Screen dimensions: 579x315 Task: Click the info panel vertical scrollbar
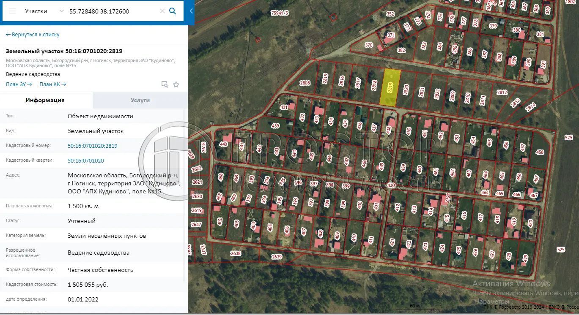[x=184, y=194]
